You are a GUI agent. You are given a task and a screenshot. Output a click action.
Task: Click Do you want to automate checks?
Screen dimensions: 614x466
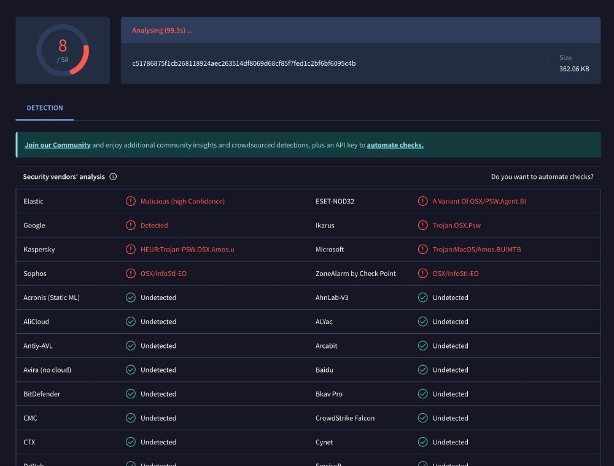(542, 177)
